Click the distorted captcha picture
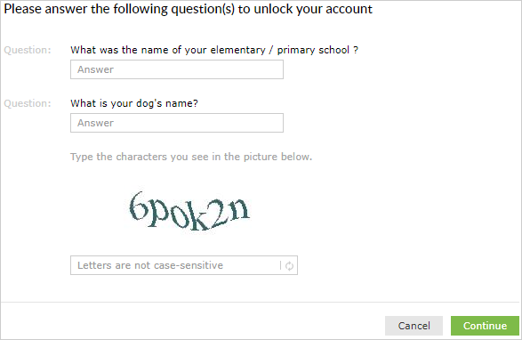 tap(189, 211)
